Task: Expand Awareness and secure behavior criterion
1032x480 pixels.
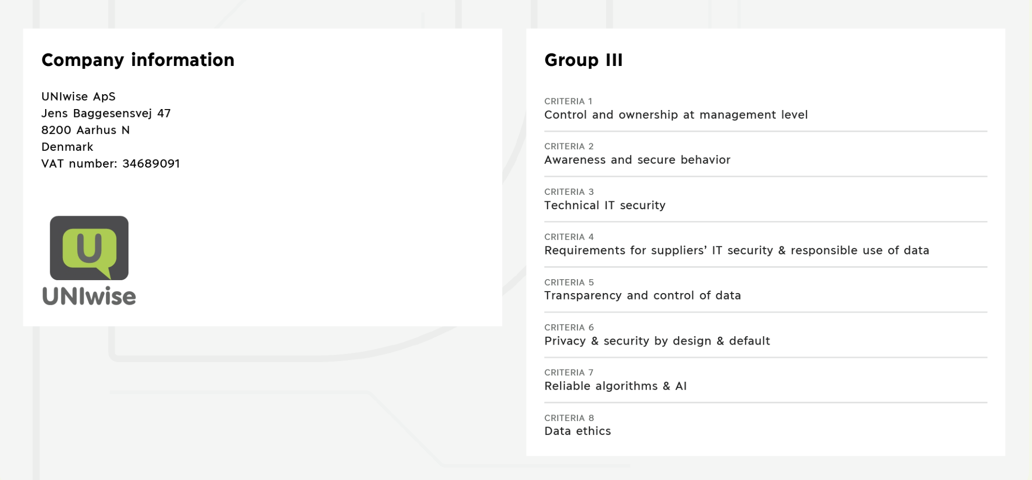Action: pyautogui.click(x=637, y=160)
